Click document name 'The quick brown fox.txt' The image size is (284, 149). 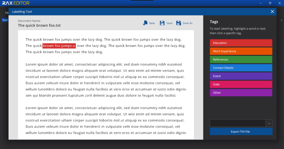click(x=39, y=25)
